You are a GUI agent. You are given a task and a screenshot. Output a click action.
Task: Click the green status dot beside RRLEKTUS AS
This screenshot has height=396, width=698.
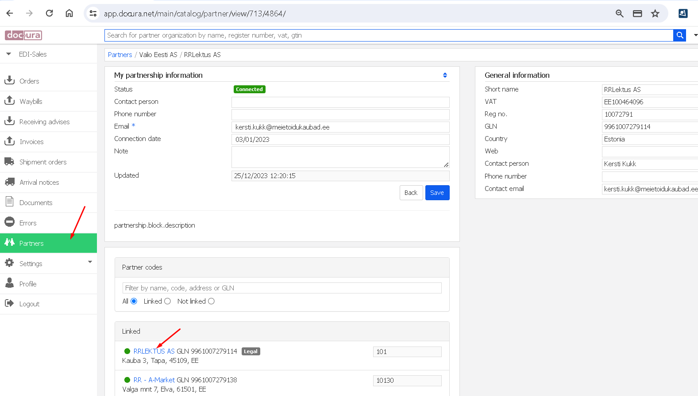(x=127, y=351)
